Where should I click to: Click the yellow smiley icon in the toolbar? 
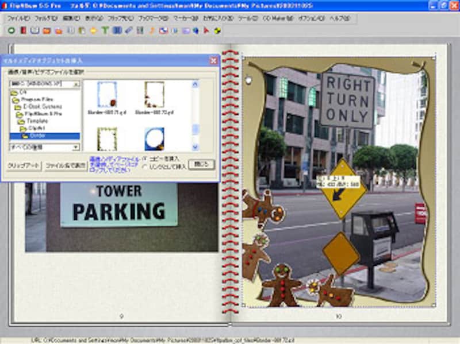[94, 30]
